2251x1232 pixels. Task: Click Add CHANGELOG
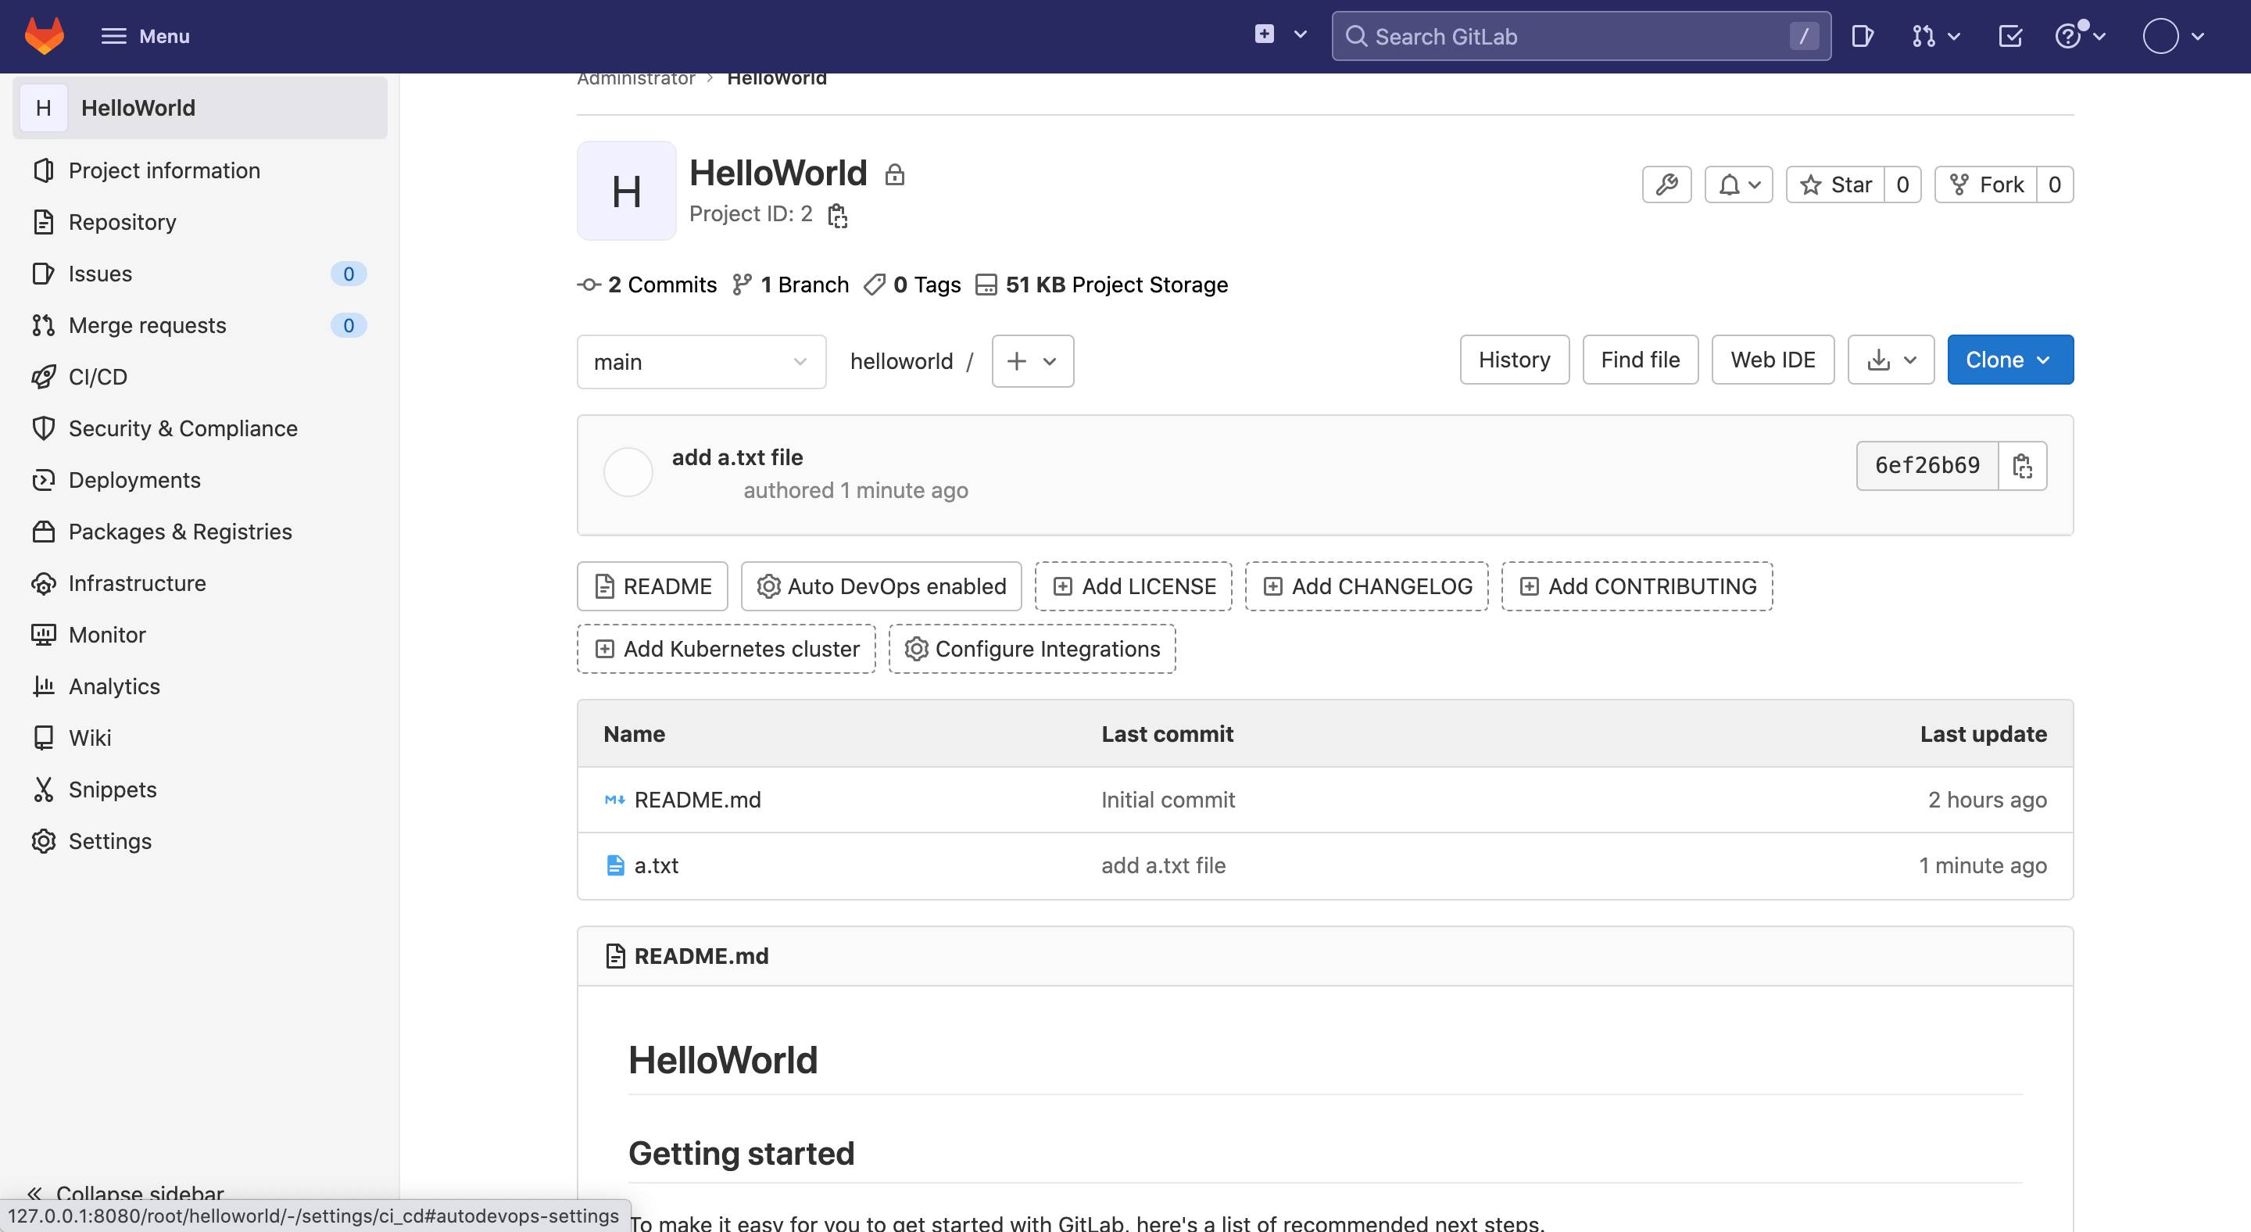tap(1365, 586)
